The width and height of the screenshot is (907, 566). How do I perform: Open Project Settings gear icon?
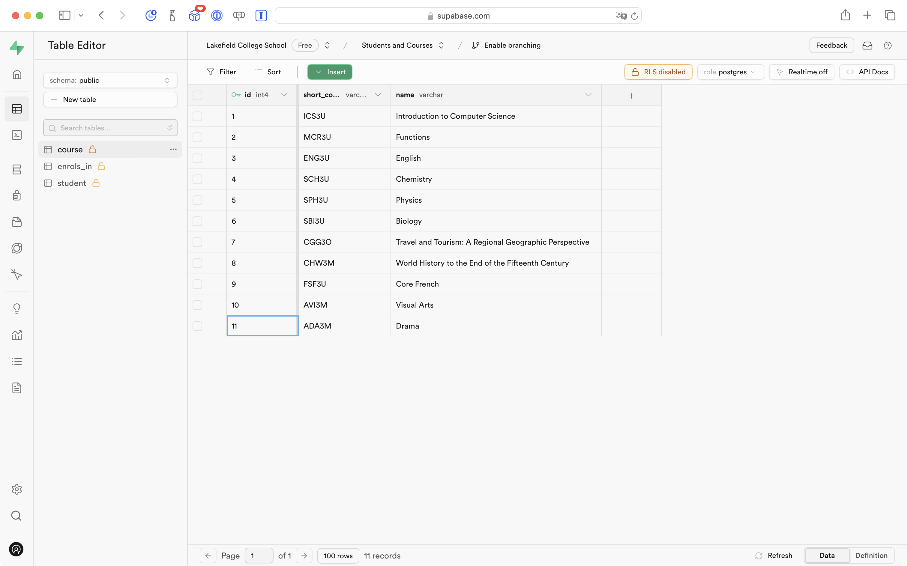click(17, 489)
